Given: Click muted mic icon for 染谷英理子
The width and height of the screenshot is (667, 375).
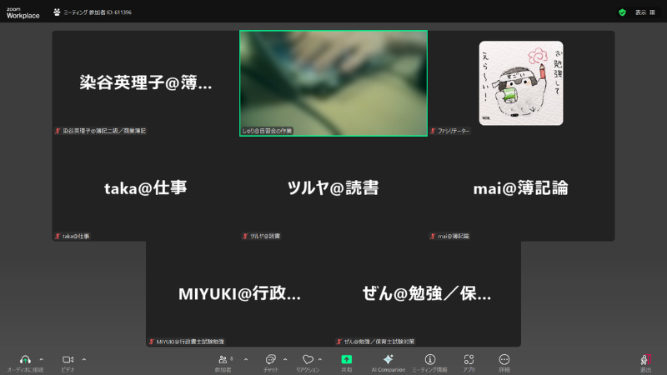Looking at the screenshot, I should coord(58,131).
